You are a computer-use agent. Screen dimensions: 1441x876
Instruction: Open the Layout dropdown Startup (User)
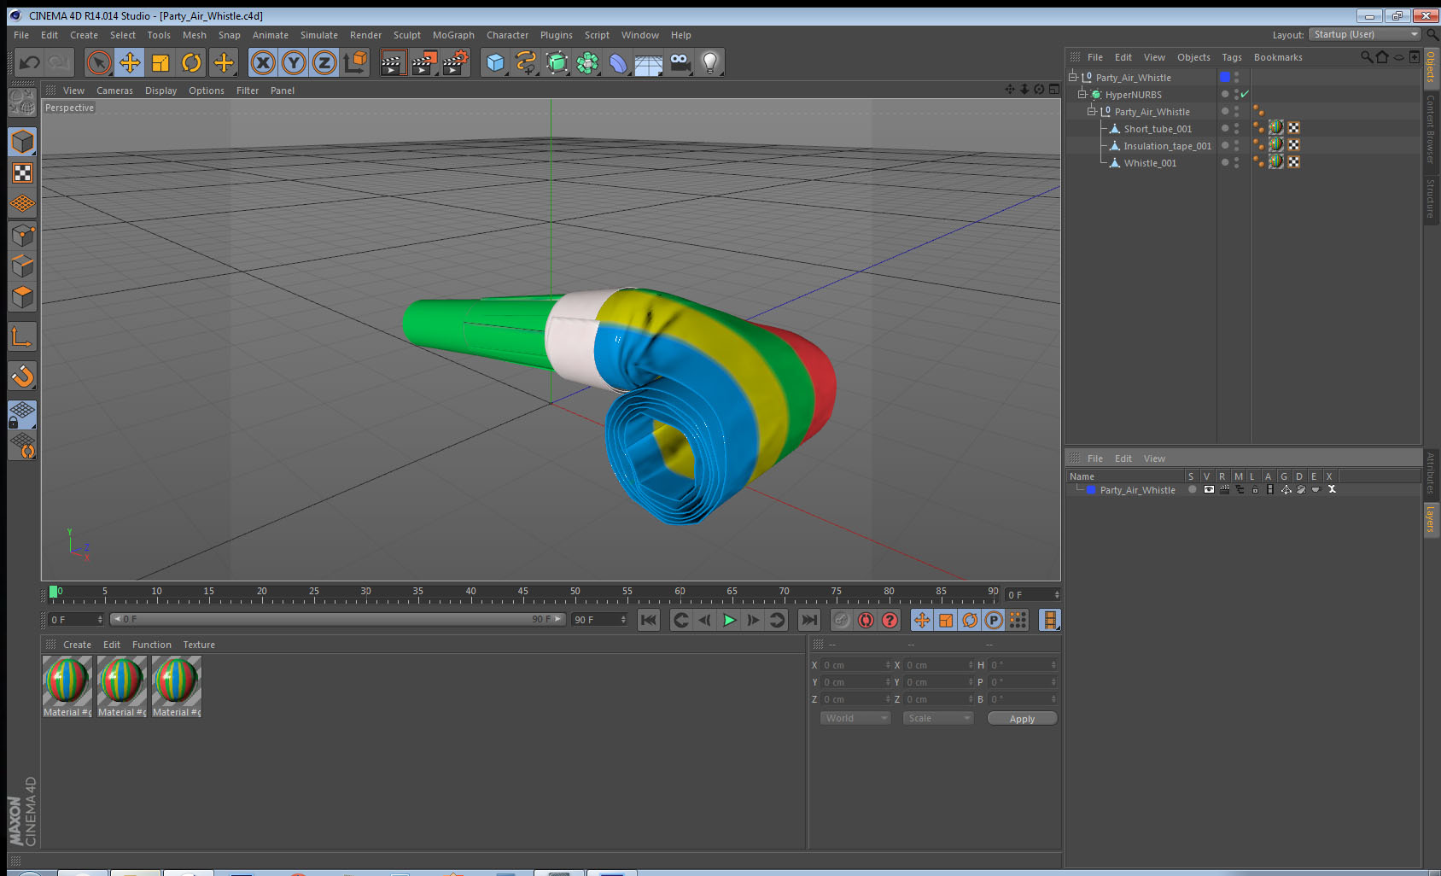(x=1365, y=34)
